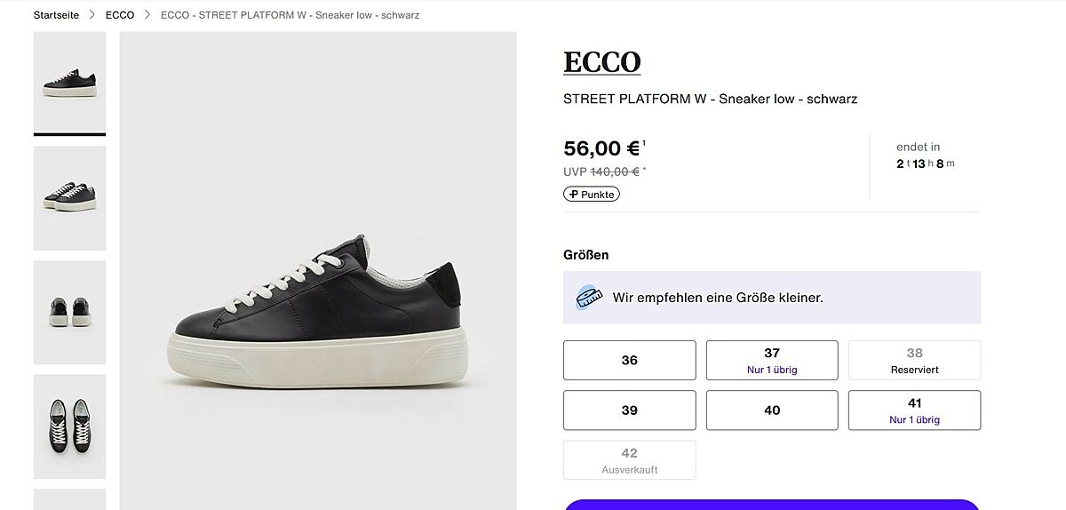This screenshot has width=1066, height=510.
Task: View the rear-view shoe thumbnail
Action: pyautogui.click(x=69, y=312)
